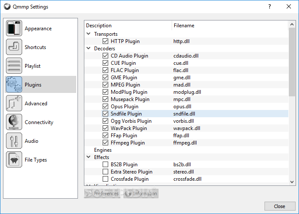Select the bs2b.dll filename cell

[182, 165]
